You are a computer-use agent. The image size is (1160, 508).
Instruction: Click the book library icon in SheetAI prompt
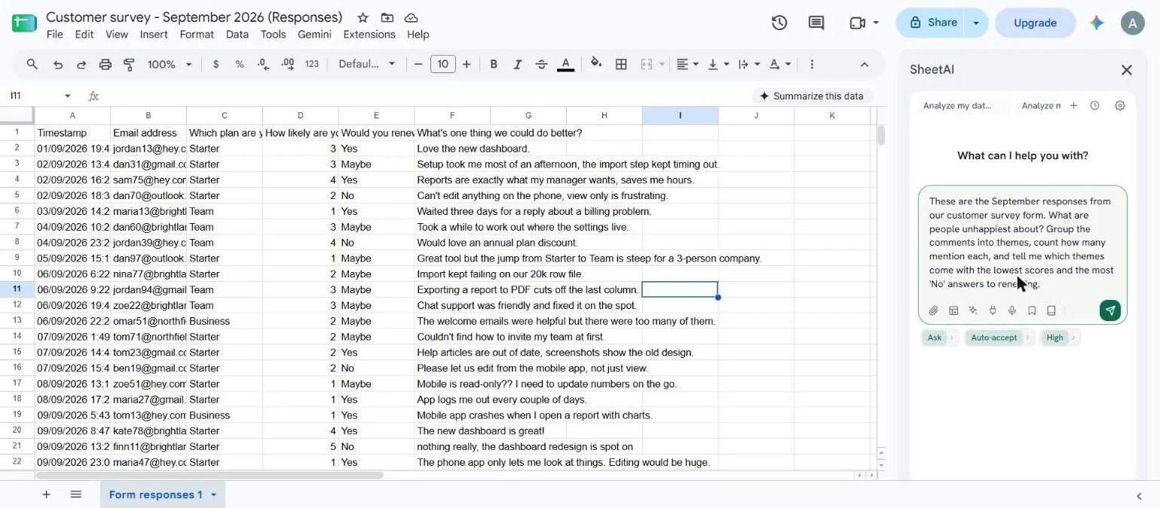coord(1051,311)
